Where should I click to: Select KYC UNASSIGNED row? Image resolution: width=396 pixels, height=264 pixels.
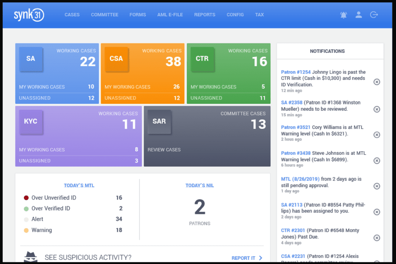(79, 161)
